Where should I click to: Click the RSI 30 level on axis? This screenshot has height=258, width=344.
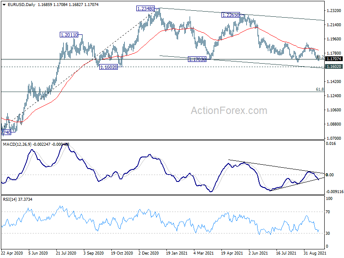(328, 233)
